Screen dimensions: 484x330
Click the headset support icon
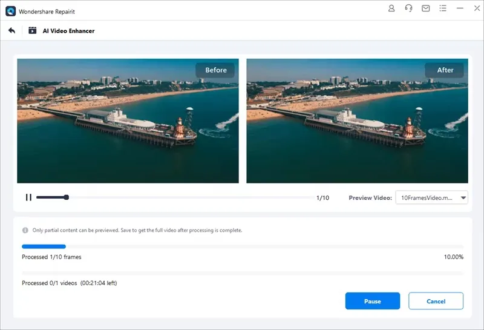click(408, 8)
